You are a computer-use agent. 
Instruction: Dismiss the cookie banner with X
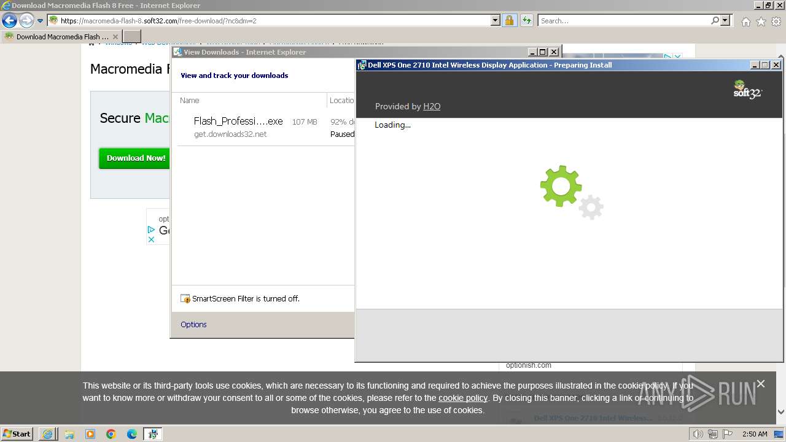761,384
